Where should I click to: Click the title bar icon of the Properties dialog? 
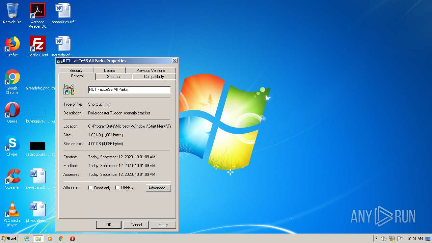point(59,61)
